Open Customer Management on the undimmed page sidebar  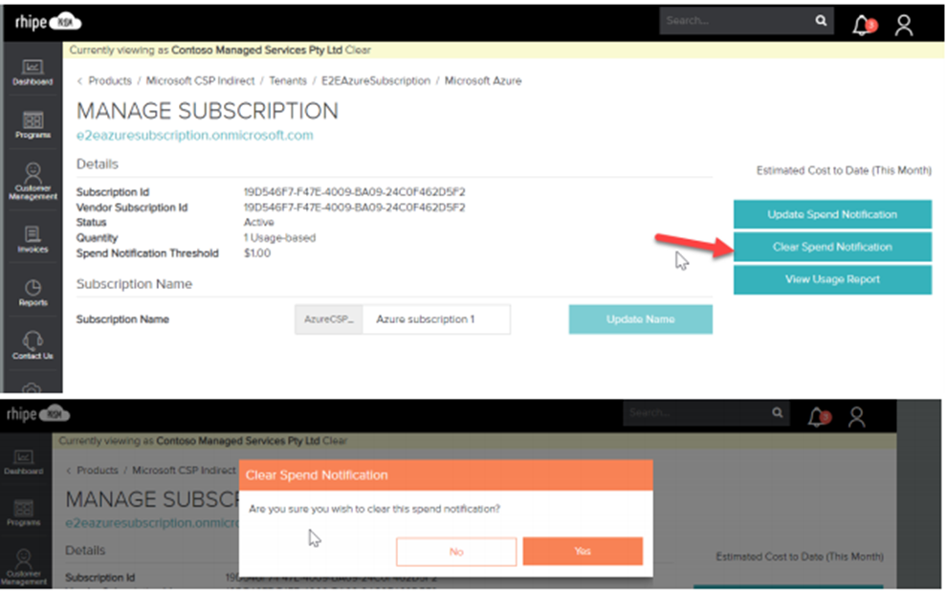pyautogui.click(x=33, y=181)
